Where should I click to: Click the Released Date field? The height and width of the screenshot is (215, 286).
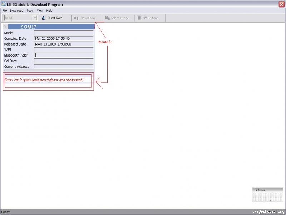click(x=64, y=44)
